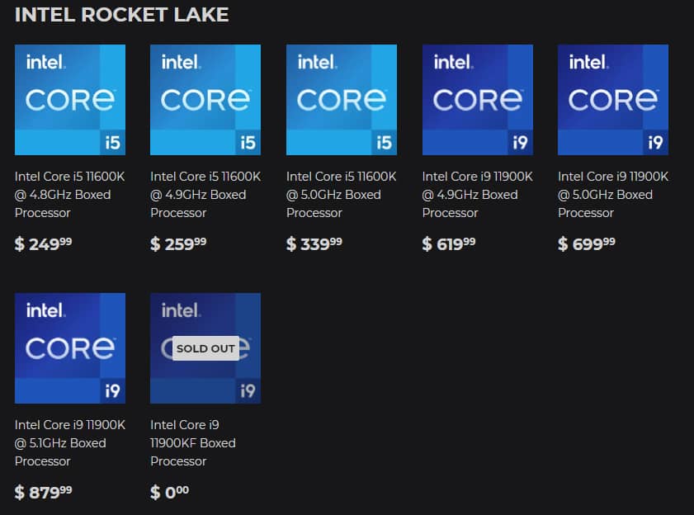Open the i5 11600K 5.0GHz product image
This screenshot has height=515, width=694.
(x=342, y=100)
